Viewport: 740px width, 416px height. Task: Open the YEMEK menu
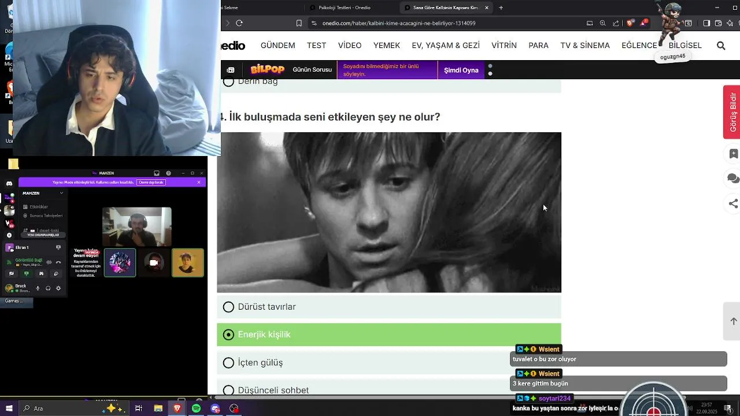point(387,46)
